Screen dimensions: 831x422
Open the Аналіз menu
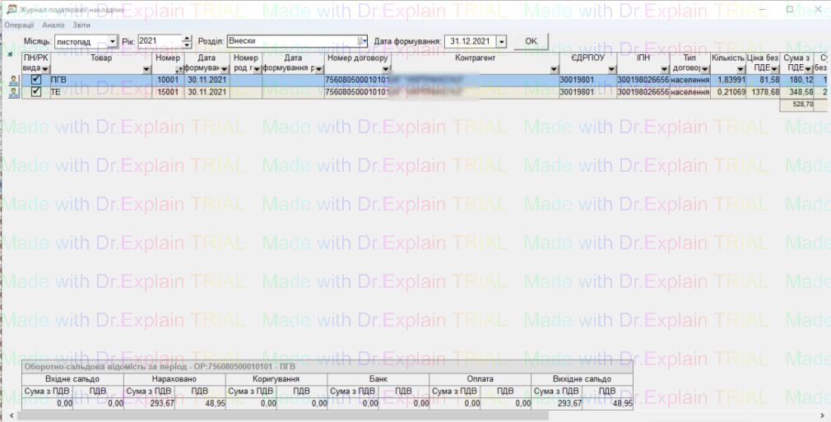click(52, 26)
